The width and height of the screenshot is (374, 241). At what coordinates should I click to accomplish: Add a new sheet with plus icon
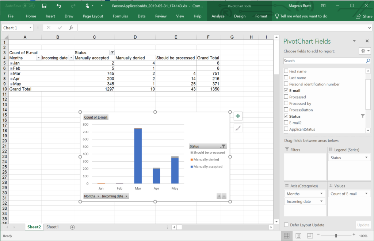(72, 227)
